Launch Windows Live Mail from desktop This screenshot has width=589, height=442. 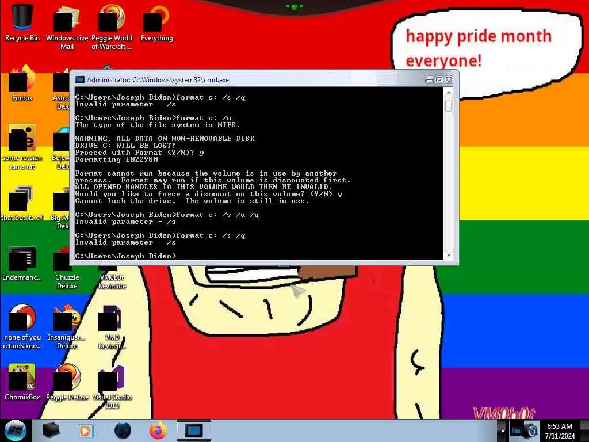point(67,27)
